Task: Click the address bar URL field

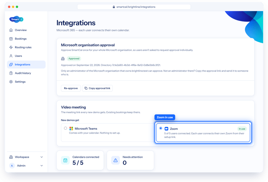Action: [134, 7]
